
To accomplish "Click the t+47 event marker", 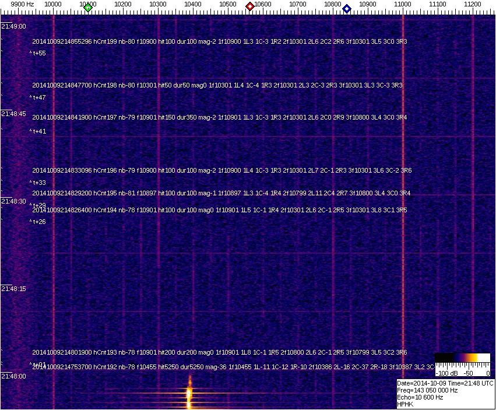I will coord(38,97).
